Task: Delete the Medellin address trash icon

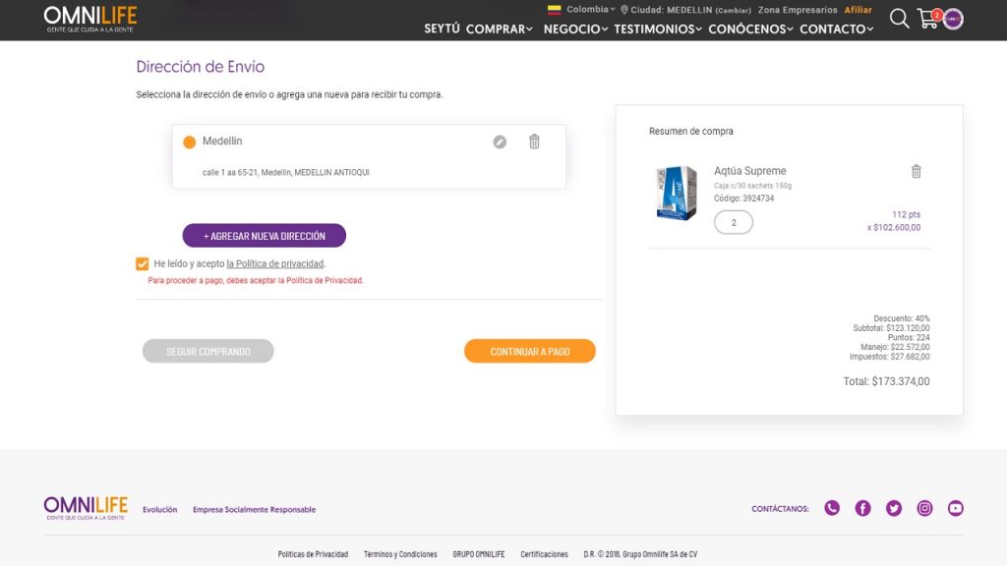Action: pos(534,141)
